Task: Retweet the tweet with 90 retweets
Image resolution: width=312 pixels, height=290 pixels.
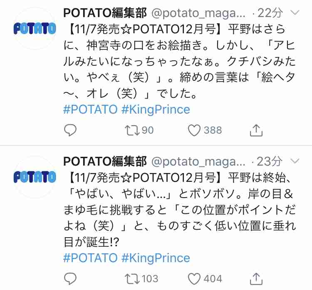Action: (132, 130)
